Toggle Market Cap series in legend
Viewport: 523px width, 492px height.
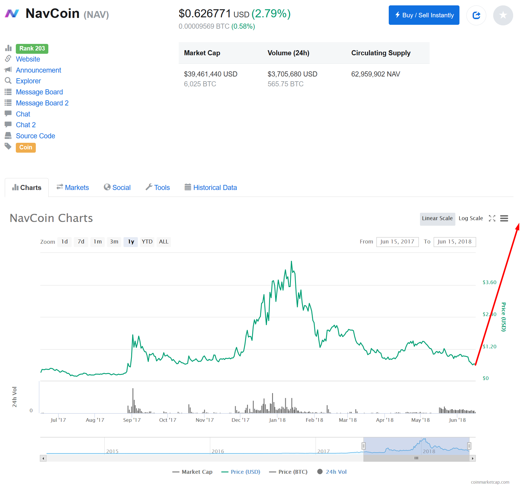(192, 472)
